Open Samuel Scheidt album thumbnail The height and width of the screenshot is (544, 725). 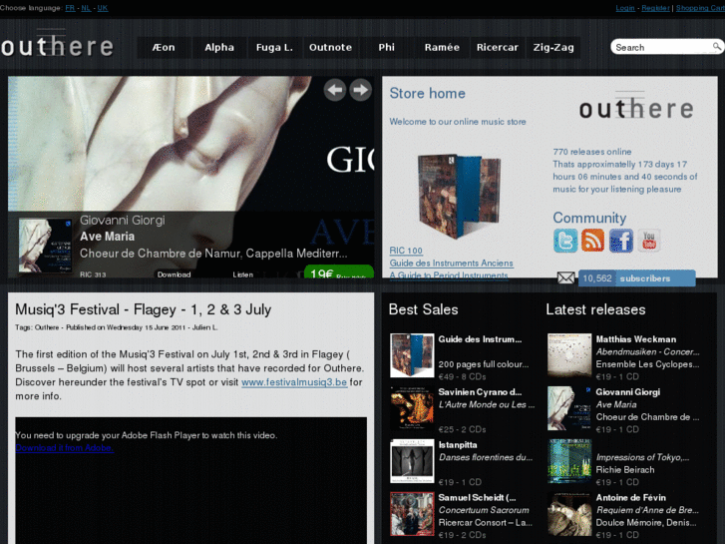[x=412, y=514]
